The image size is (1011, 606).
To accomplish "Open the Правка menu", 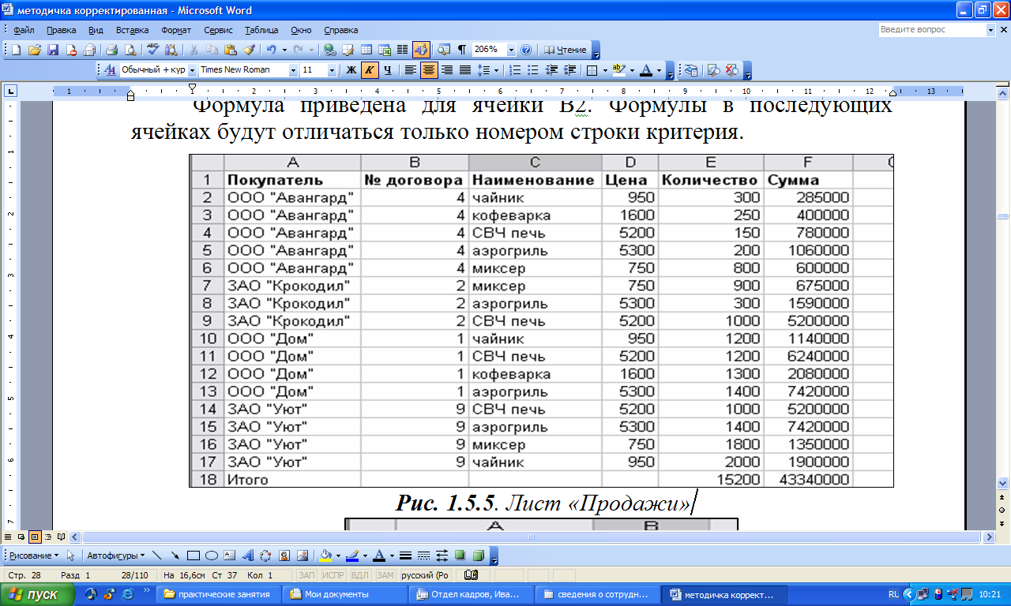I will pyautogui.click(x=61, y=30).
